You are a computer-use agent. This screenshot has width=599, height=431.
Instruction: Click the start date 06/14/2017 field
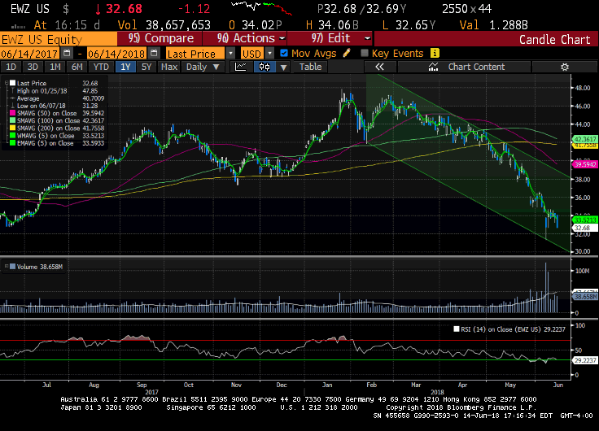point(30,54)
